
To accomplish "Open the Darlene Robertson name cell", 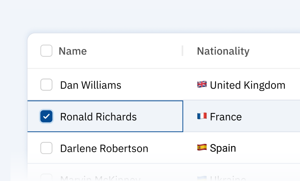I will (104, 149).
